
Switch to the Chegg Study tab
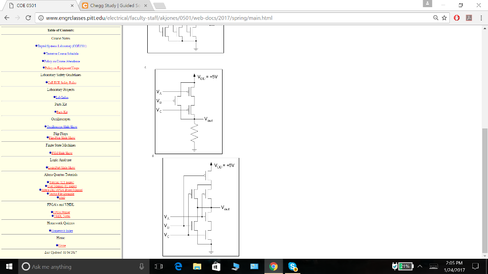point(115,6)
